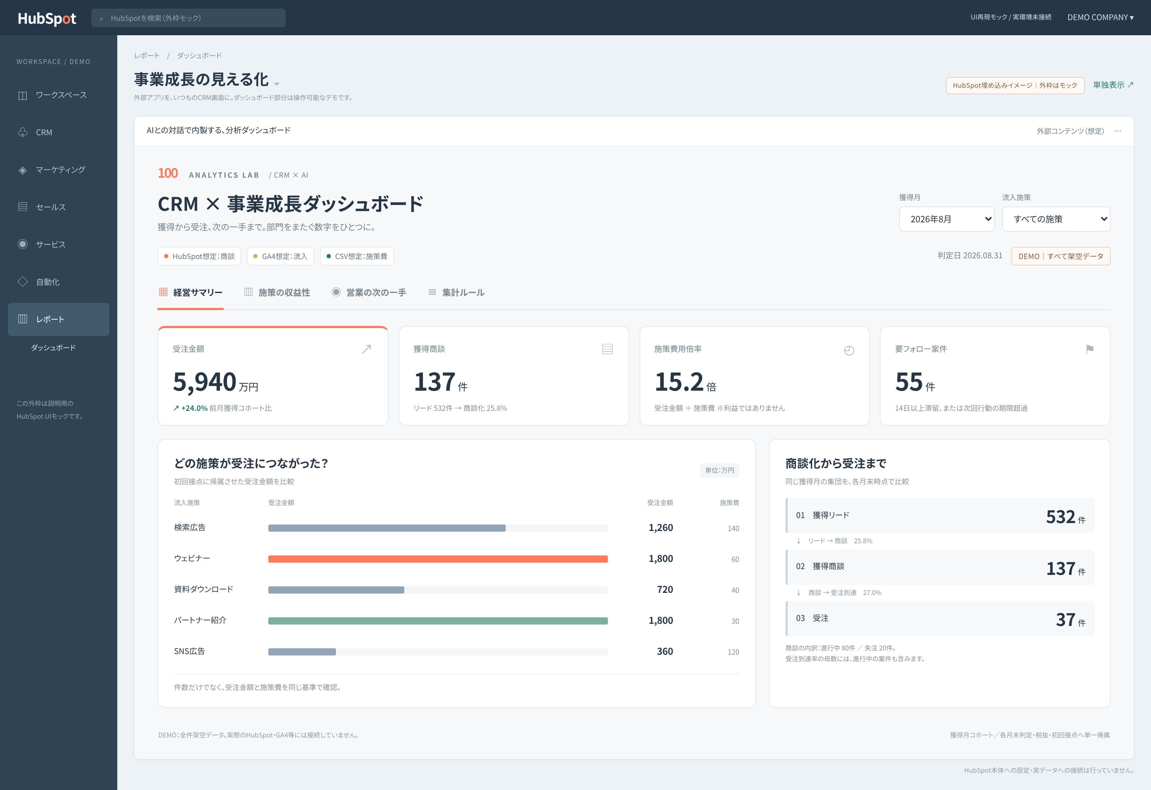This screenshot has width=1151, height=790.
Task: Open the 施策費用倍率 15.2倍 card
Action: point(754,376)
